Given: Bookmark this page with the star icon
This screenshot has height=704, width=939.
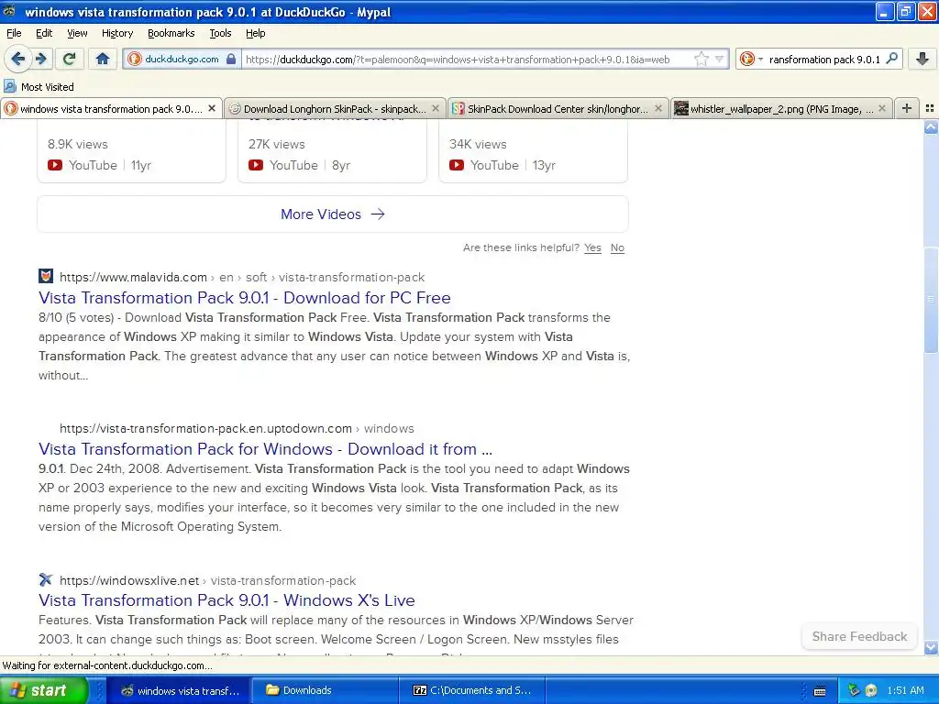Looking at the screenshot, I should click(x=701, y=59).
